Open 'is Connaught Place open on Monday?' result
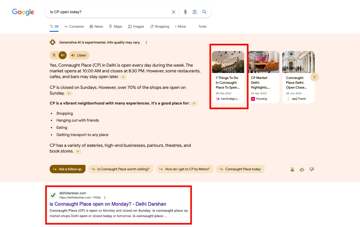Screen dimensions: 360x227 tap(108, 204)
